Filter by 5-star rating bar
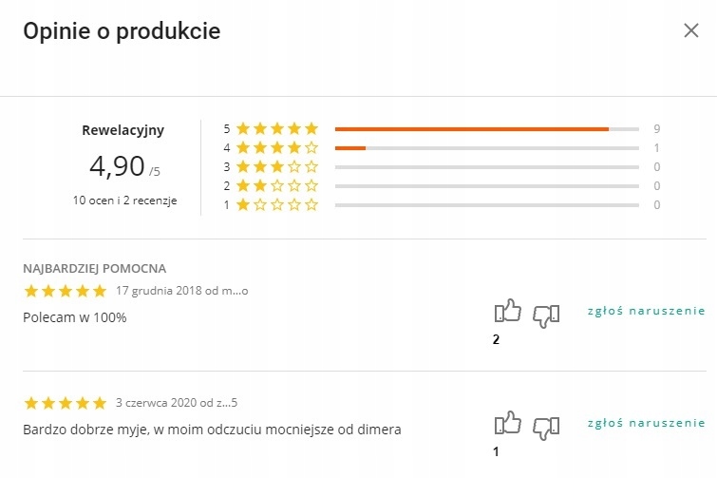Viewport: 717px width, 478px height. click(x=485, y=128)
